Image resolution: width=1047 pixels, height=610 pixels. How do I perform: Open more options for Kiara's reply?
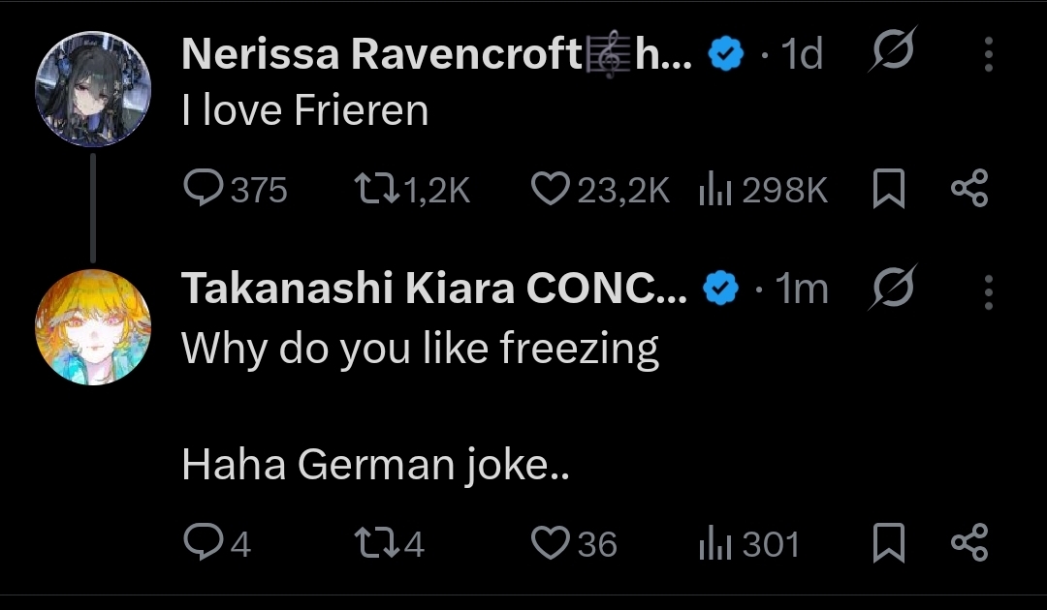tap(988, 290)
